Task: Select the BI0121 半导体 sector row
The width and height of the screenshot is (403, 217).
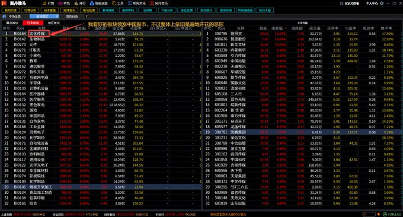Action: click(x=101, y=83)
